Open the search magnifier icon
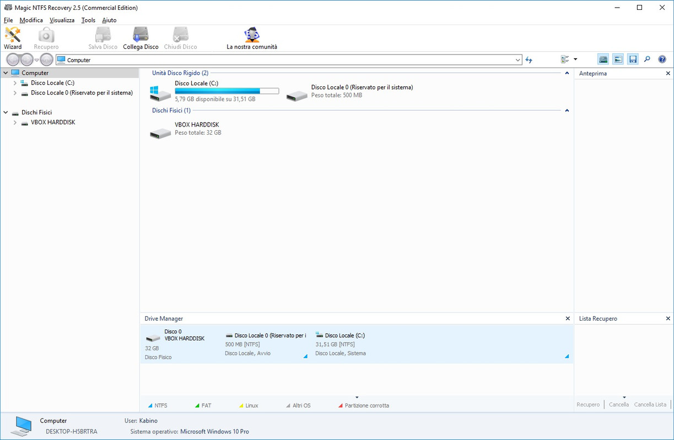Screen dimensions: 674x440 [648, 59]
